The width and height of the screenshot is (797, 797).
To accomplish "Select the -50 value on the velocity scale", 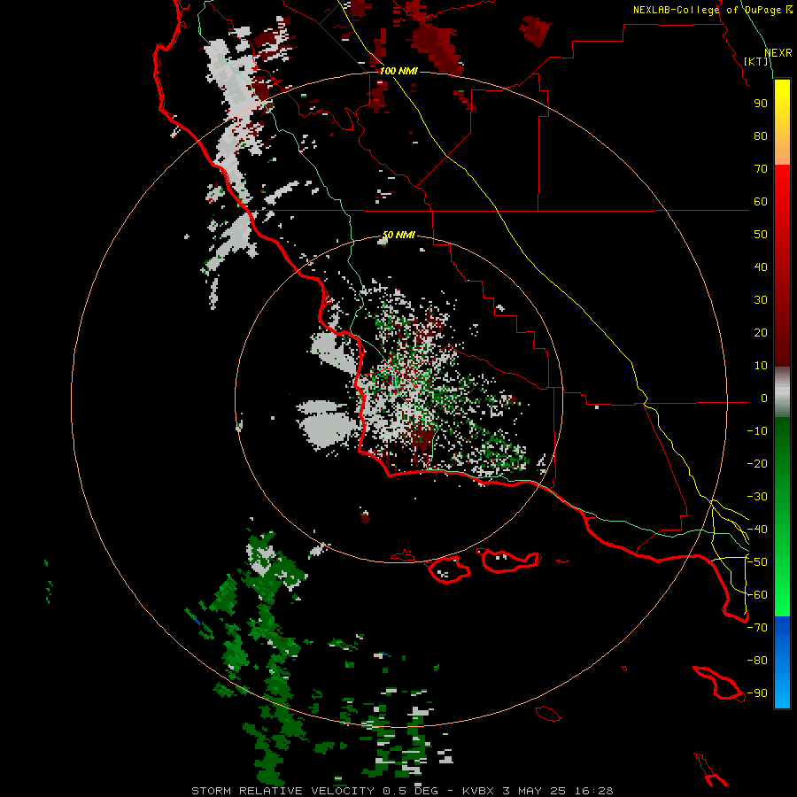I will tap(757, 562).
